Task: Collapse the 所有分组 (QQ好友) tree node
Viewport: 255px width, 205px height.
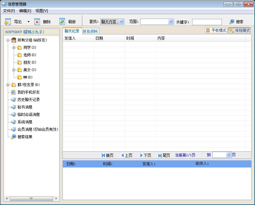Action: tap(8, 40)
